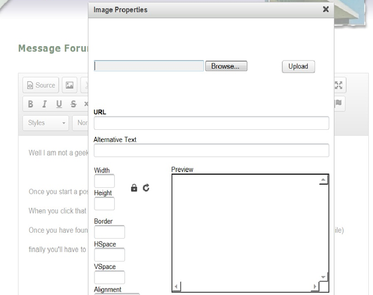Screen dimensions: 373x295
Task: Click the Border input box
Action: tap(109, 232)
